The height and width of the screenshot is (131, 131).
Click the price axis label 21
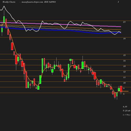124,22
